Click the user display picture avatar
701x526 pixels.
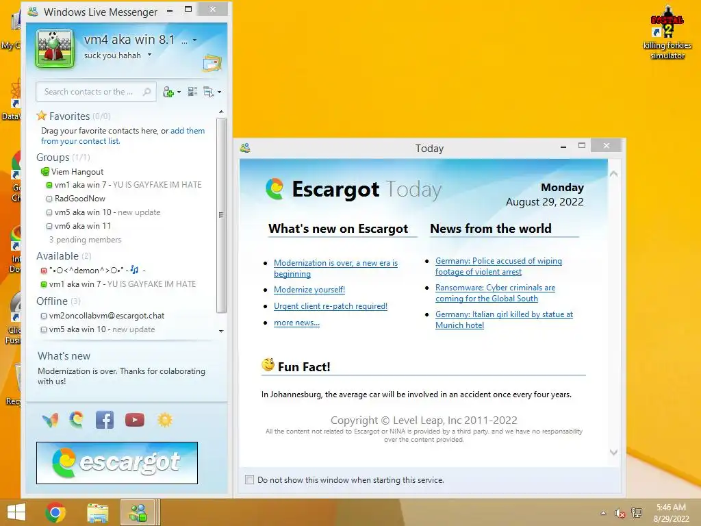(x=55, y=49)
